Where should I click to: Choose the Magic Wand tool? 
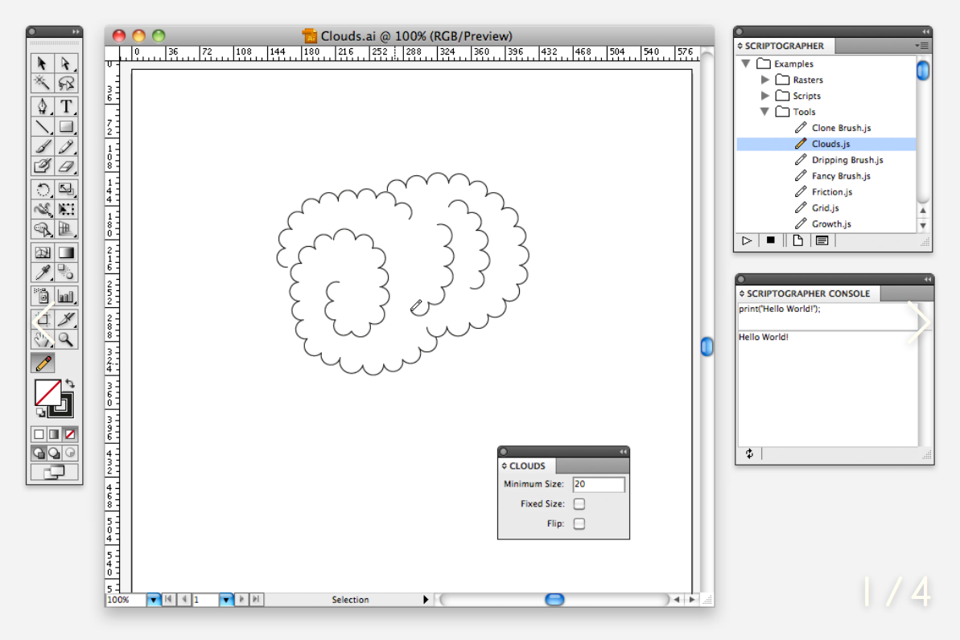pos(43,83)
